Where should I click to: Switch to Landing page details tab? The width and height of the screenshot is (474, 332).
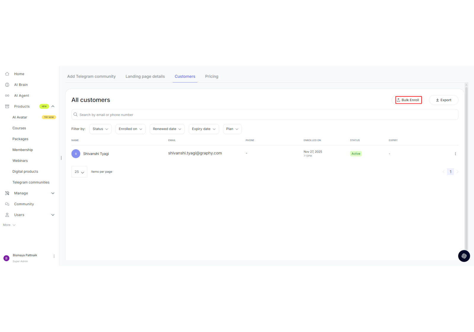coord(145,77)
